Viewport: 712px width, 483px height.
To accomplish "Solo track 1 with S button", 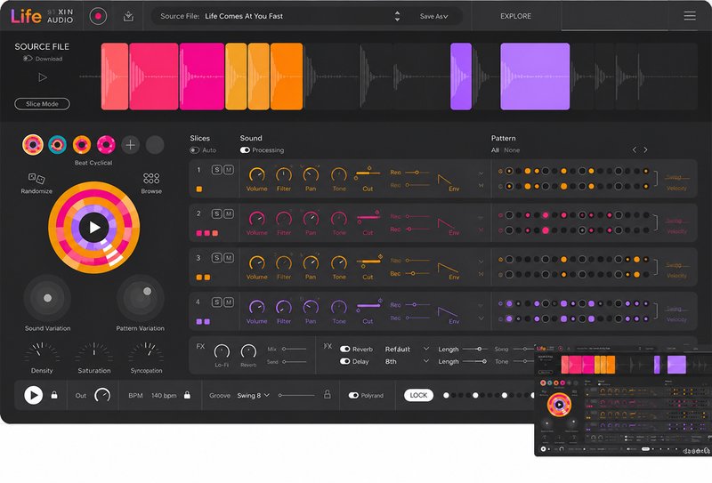I will 216,170.
